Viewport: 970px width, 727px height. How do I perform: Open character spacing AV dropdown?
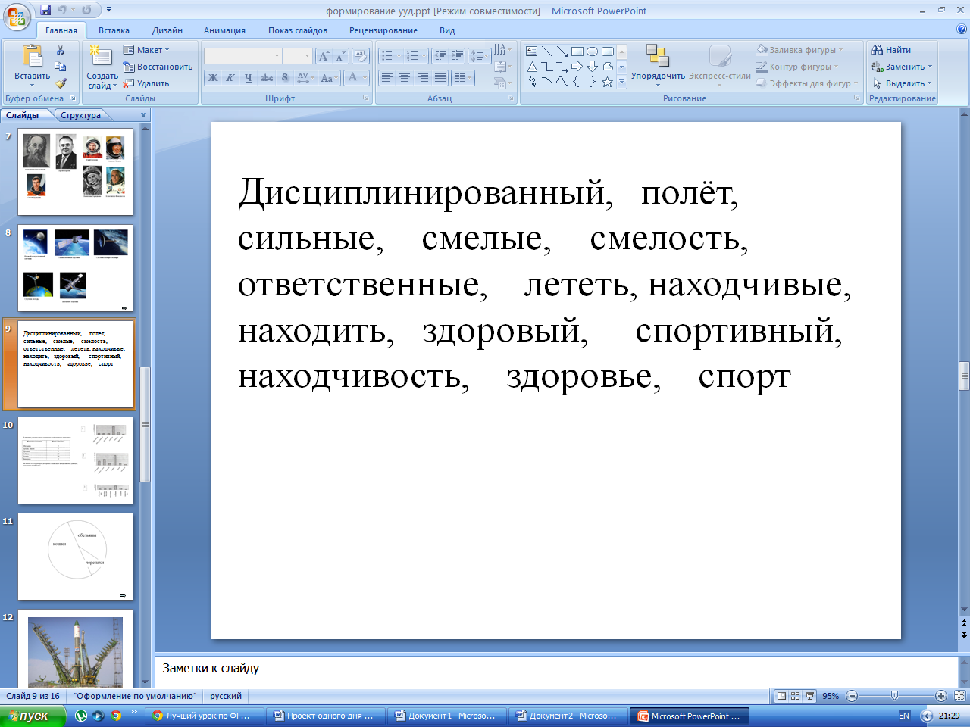pyautogui.click(x=305, y=77)
